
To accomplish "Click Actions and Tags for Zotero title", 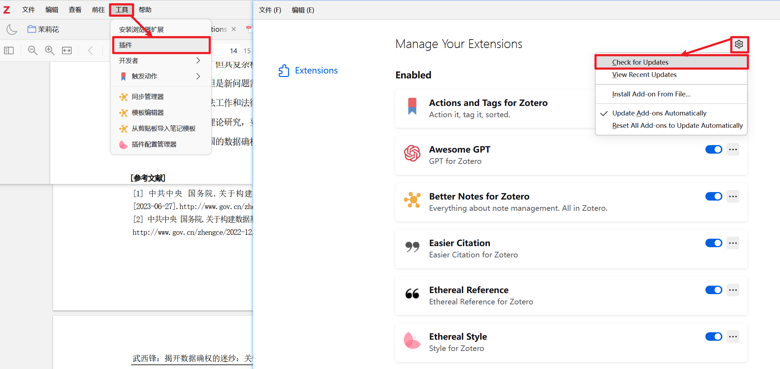I will (488, 103).
